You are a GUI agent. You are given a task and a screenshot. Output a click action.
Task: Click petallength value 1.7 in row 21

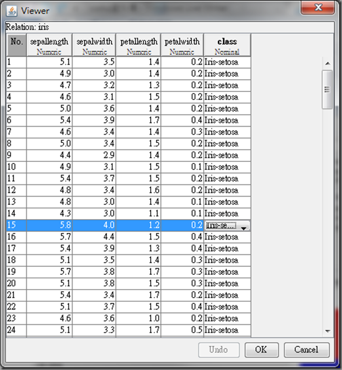[139, 295]
